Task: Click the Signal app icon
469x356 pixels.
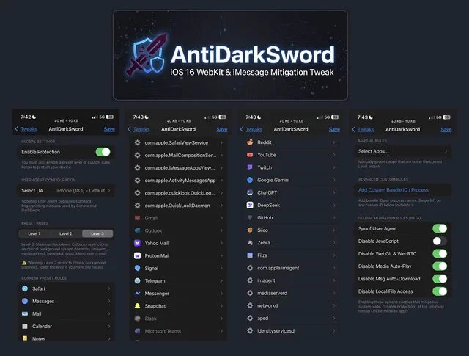Action: point(137,268)
